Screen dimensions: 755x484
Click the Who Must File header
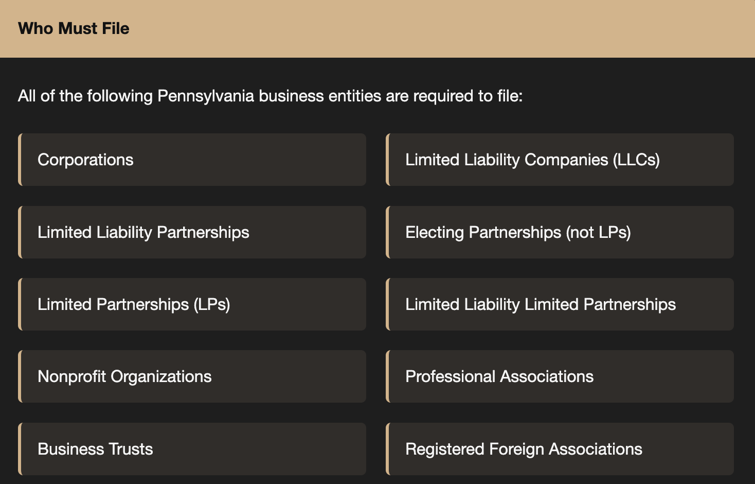click(x=377, y=28)
